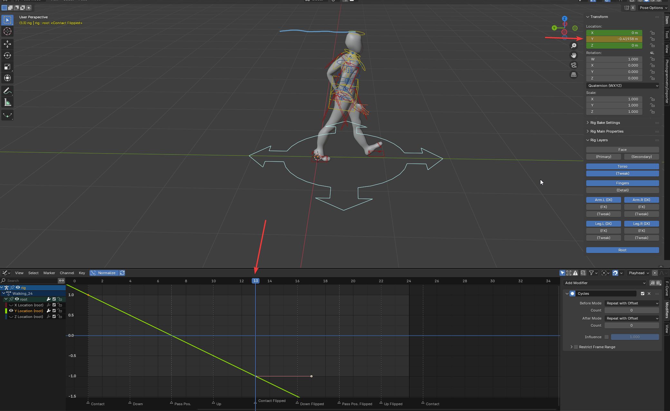Click the viewport zoom magnifier icon

point(574,46)
